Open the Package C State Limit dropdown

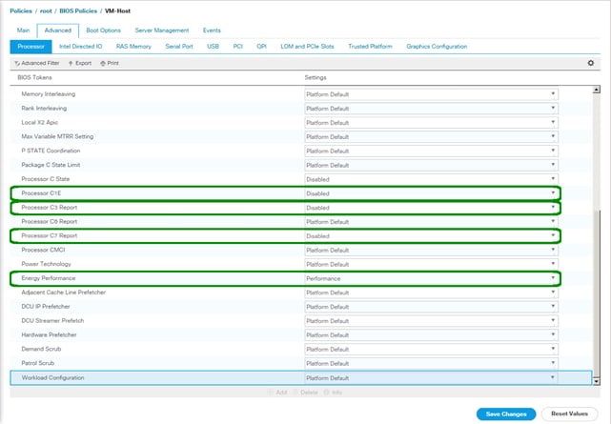pyautogui.click(x=431, y=165)
